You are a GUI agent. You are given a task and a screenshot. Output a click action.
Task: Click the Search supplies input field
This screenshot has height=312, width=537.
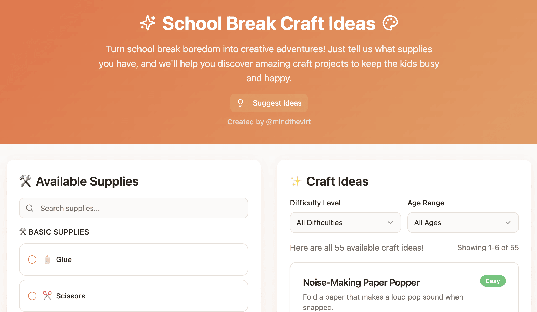click(x=133, y=208)
